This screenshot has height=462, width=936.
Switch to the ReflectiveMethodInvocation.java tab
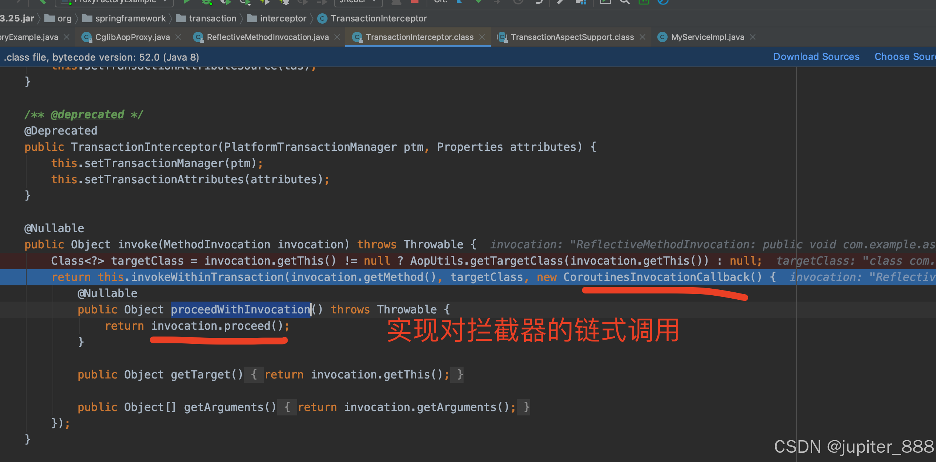(268, 37)
